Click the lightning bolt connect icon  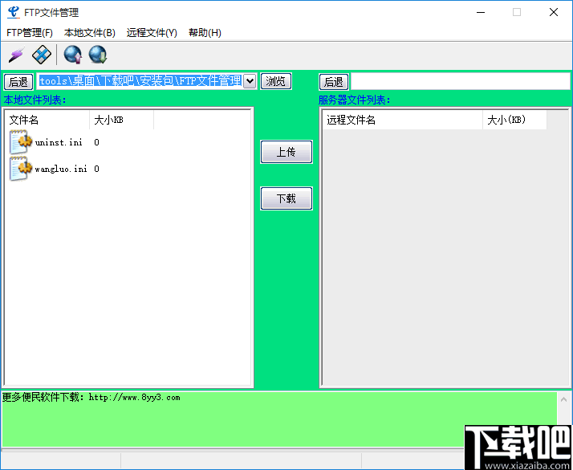pos(16,55)
